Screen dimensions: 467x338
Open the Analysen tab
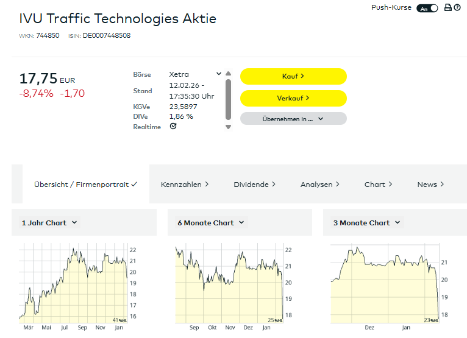tap(320, 185)
